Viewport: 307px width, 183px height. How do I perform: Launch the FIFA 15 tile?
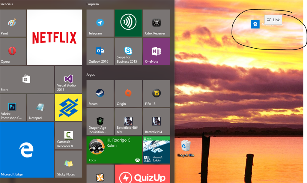point(156,94)
